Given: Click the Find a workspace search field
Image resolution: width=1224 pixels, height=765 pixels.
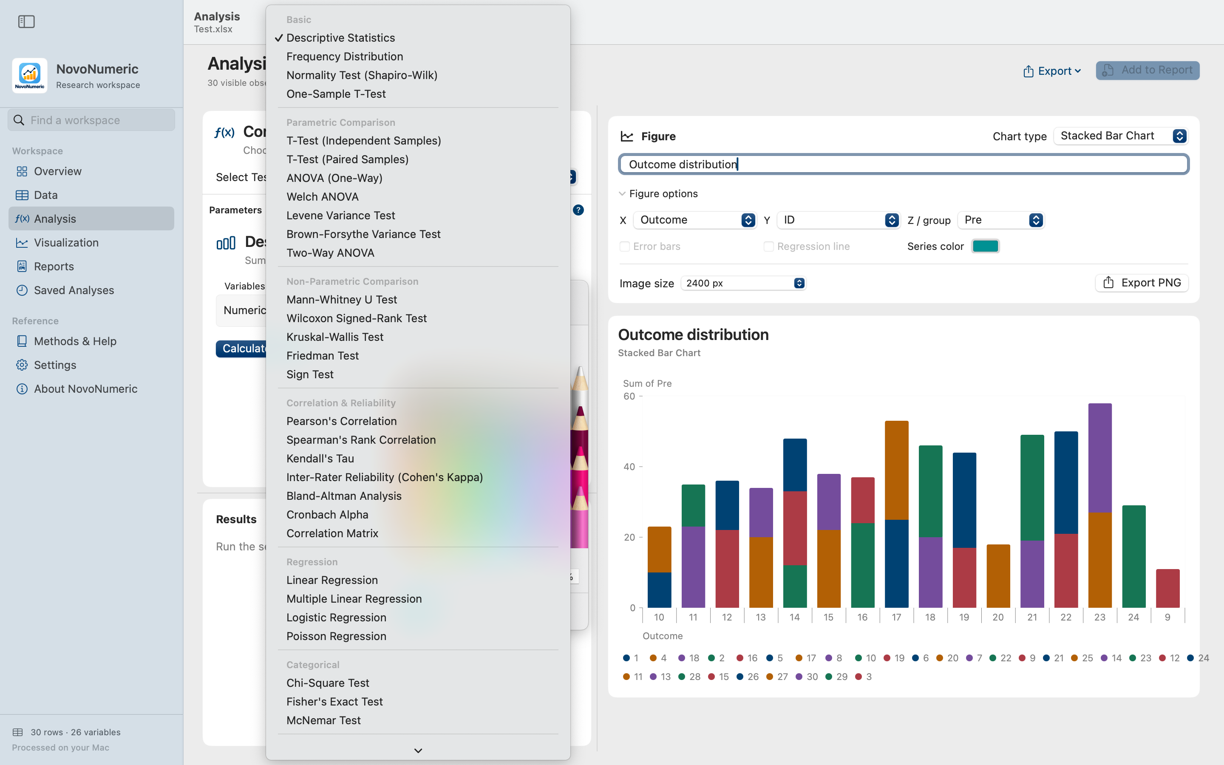Looking at the screenshot, I should coord(91,120).
